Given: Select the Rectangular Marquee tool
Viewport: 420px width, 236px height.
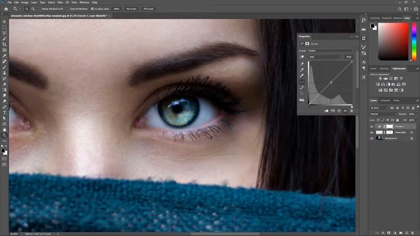Looking at the screenshot, I should tap(5, 28).
